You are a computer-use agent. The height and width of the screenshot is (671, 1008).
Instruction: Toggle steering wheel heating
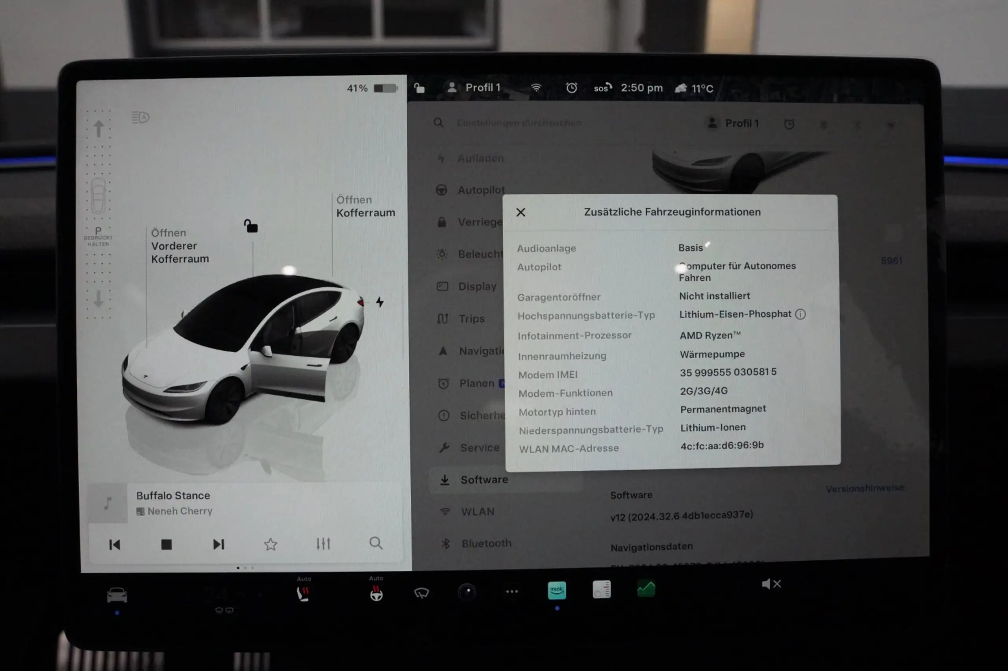(376, 593)
